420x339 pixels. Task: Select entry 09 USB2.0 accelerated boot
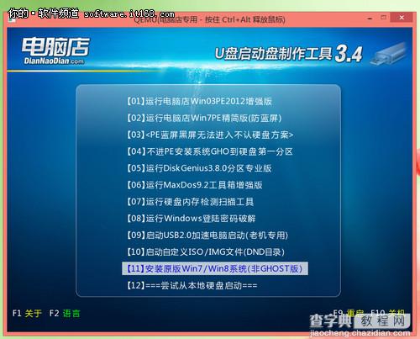(207, 235)
